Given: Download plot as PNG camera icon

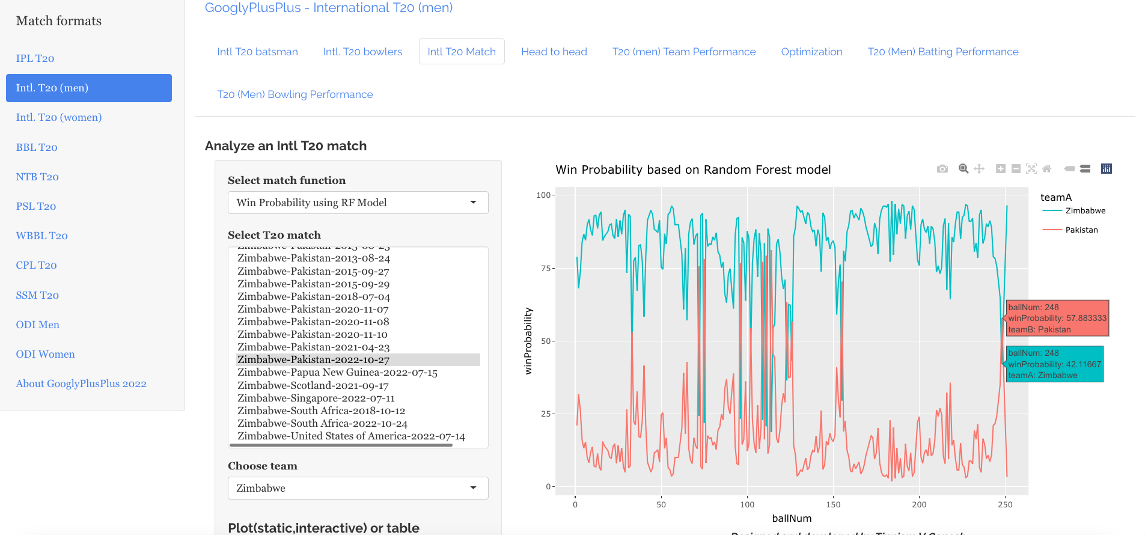Looking at the screenshot, I should [x=942, y=169].
